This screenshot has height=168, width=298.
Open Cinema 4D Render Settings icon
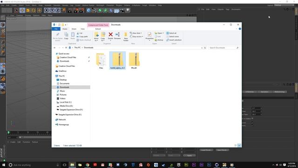[82, 10]
